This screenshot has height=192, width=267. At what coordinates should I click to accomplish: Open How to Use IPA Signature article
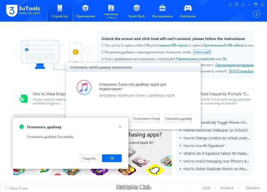click(204, 146)
